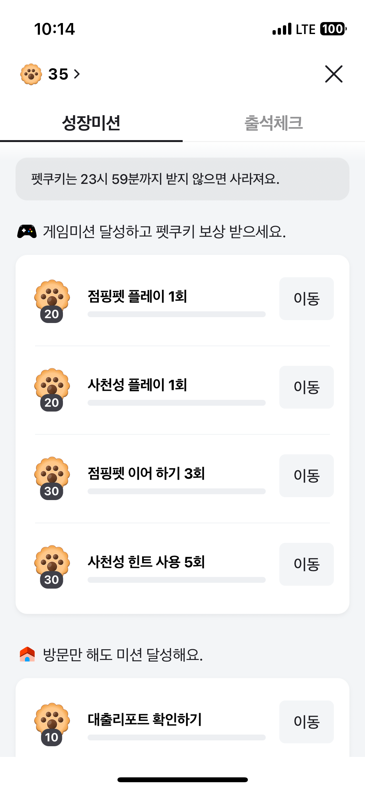Open the 출석체크 tab
This screenshot has width=365, height=790.
click(274, 123)
